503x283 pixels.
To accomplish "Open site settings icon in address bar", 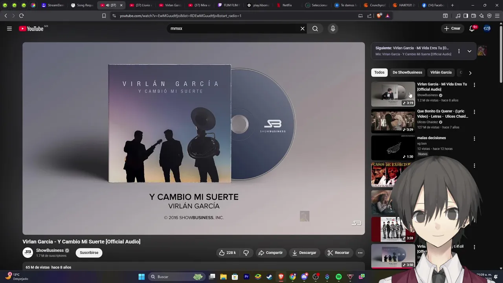I will (x=114, y=16).
